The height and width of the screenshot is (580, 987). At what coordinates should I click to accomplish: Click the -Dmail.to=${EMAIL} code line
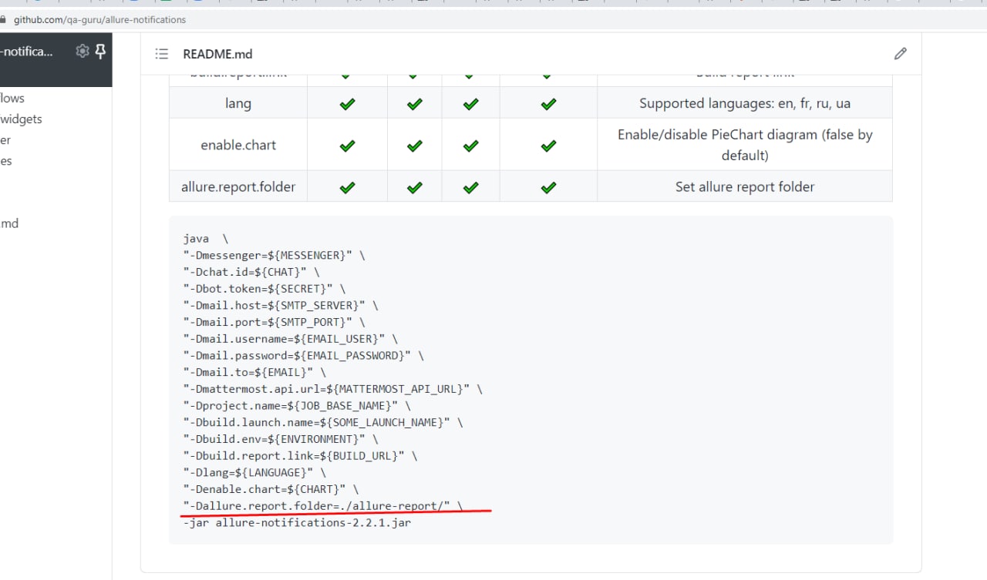(254, 372)
